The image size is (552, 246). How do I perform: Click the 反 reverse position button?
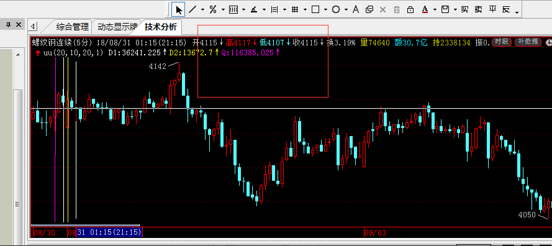click(x=506, y=9)
